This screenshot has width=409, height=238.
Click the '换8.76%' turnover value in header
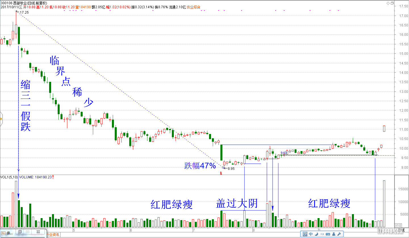(x=161, y=7)
